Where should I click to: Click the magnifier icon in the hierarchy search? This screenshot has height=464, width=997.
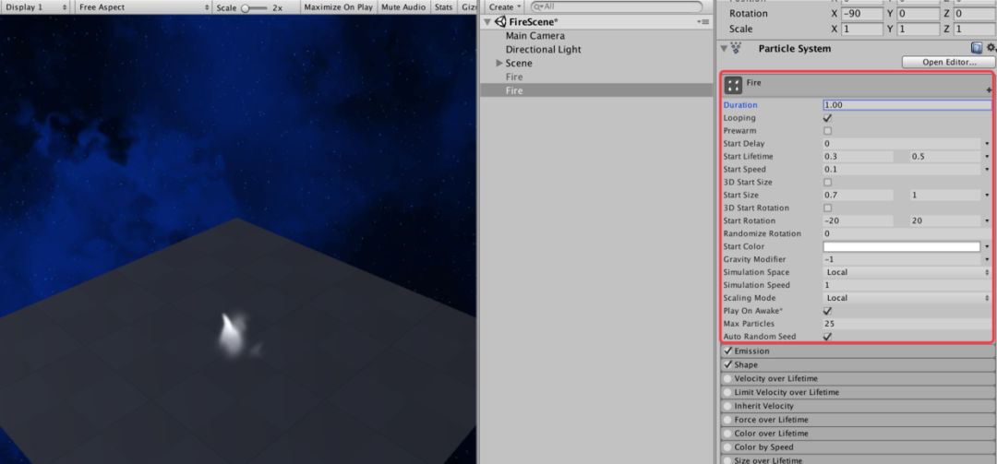(x=538, y=6)
